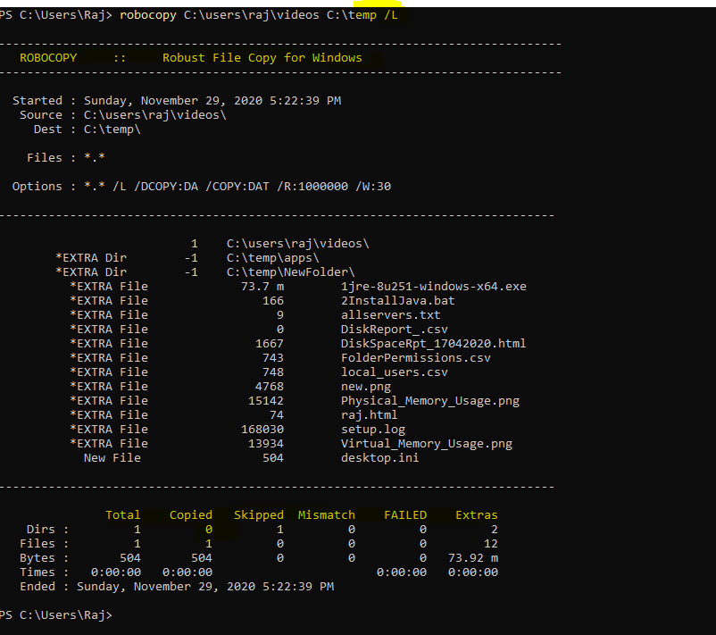The width and height of the screenshot is (716, 635).
Task: Click the 1jre-8u251-windows-x64.exe file name
Action: 433,286
